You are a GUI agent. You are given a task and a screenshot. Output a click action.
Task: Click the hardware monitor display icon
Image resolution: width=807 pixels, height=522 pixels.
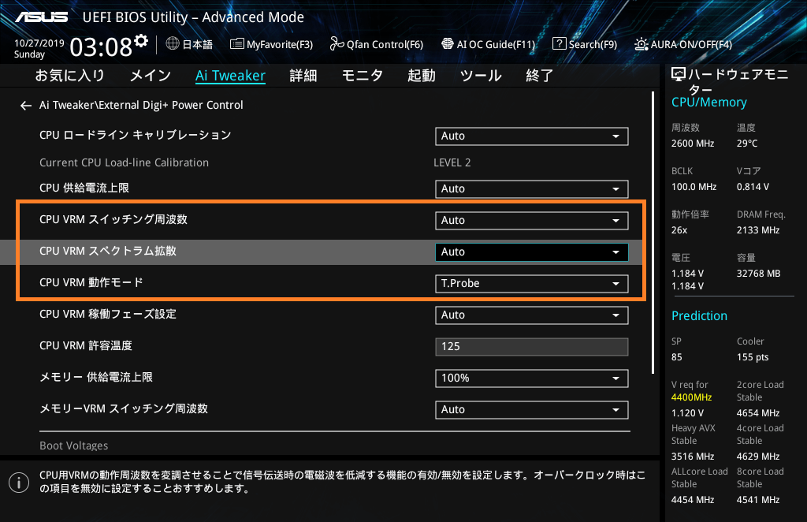pos(679,75)
